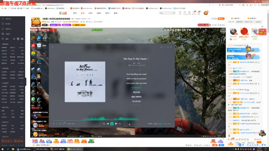Open the 首页 nav item
Screen dimensions: 269x151
click(x=75, y=13)
